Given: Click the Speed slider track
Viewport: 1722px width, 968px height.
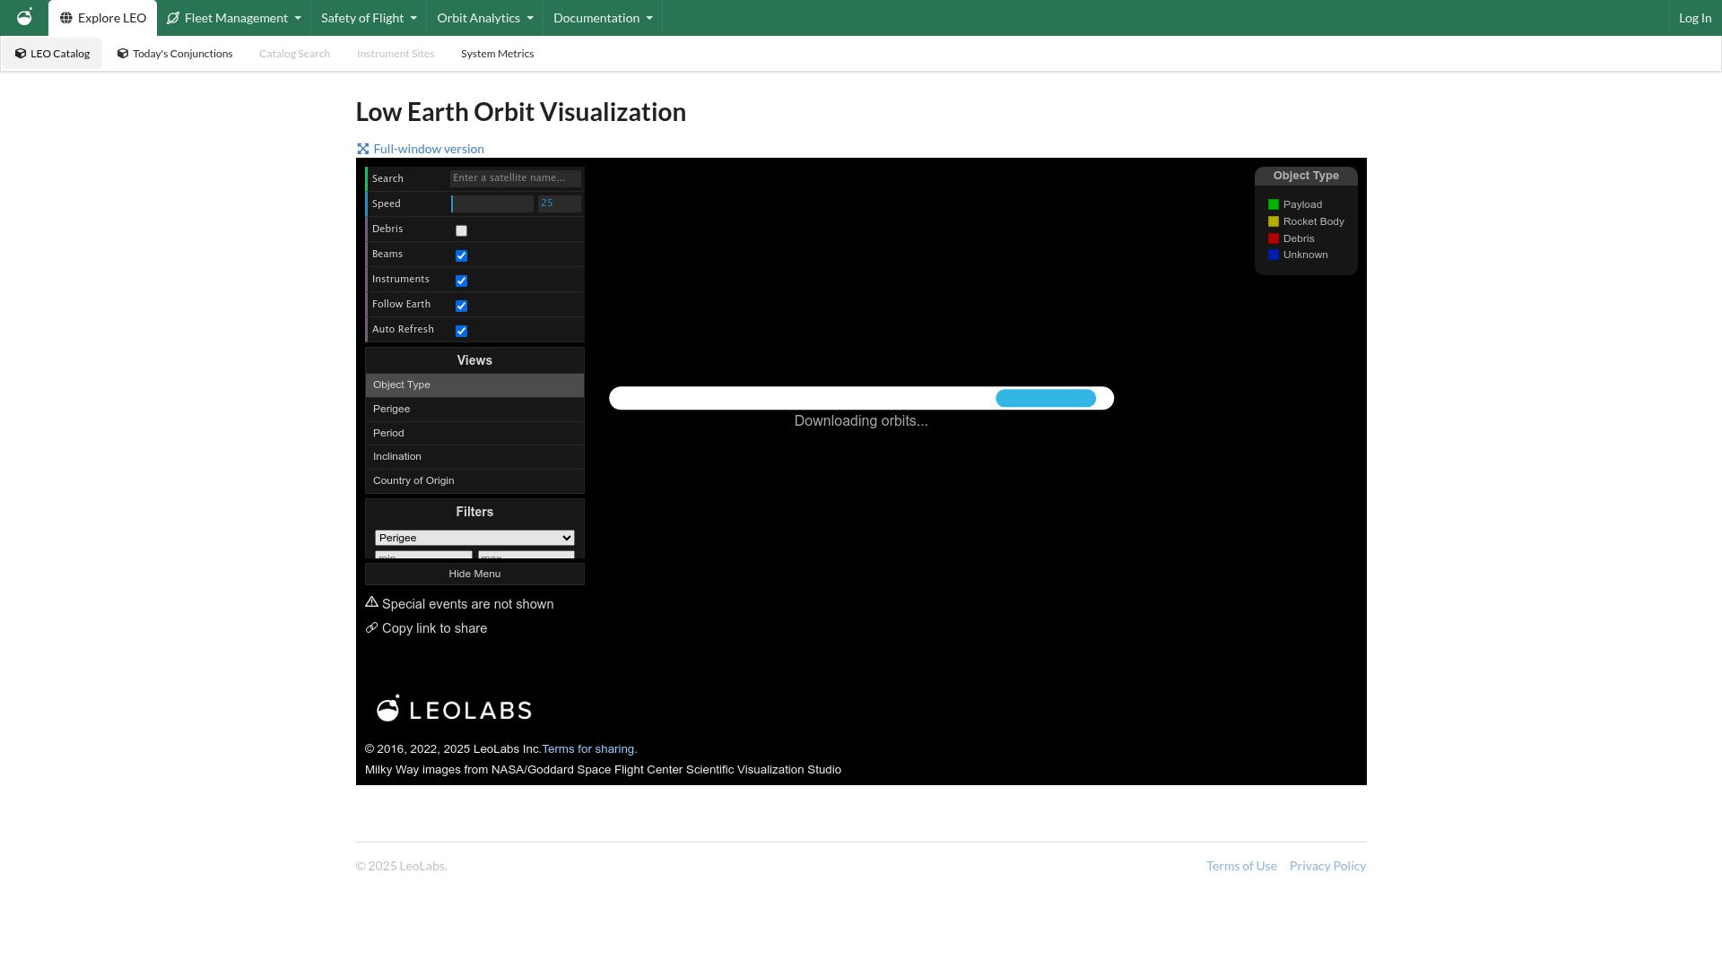Looking at the screenshot, I should (x=492, y=203).
